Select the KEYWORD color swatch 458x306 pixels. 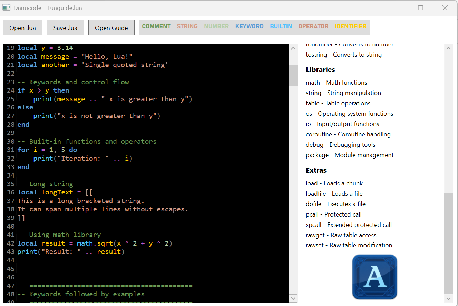pyautogui.click(x=249, y=26)
